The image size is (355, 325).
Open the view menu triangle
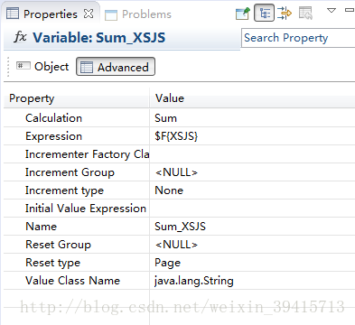tap(332, 11)
